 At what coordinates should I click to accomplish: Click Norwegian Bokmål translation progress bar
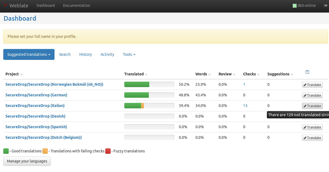pyautogui.click(x=149, y=84)
